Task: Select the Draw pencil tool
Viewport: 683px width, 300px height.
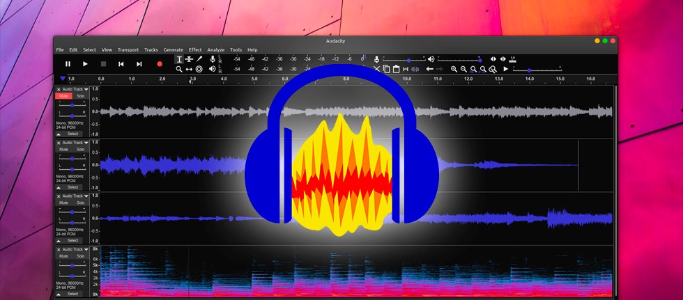Action: (199, 59)
